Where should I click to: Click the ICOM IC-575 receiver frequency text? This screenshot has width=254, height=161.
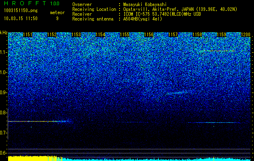[162, 14]
